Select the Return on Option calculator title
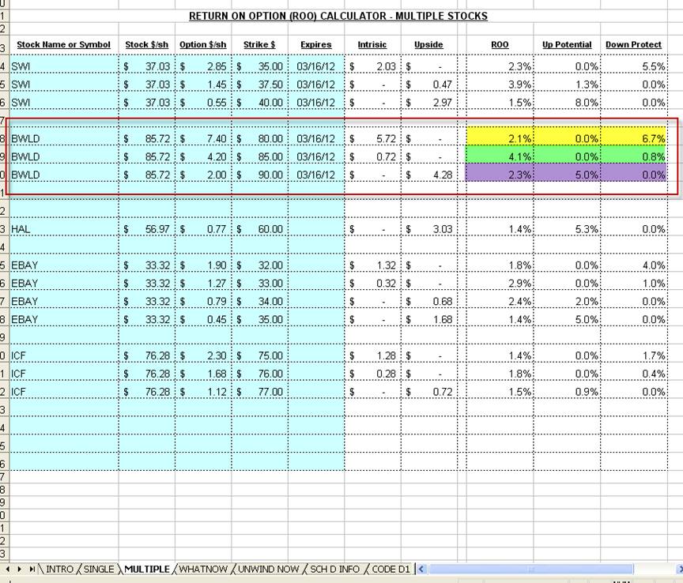The height and width of the screenshot is (583, 683). pos(338,16)
